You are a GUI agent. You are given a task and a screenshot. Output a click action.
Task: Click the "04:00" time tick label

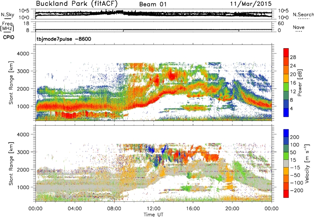(x=75, y=209)
